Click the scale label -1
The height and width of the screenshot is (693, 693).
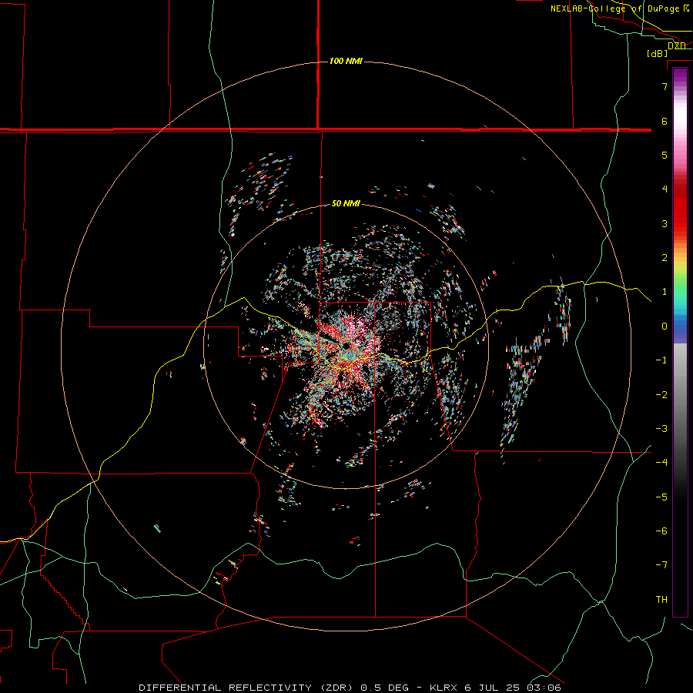coord(661,360)
